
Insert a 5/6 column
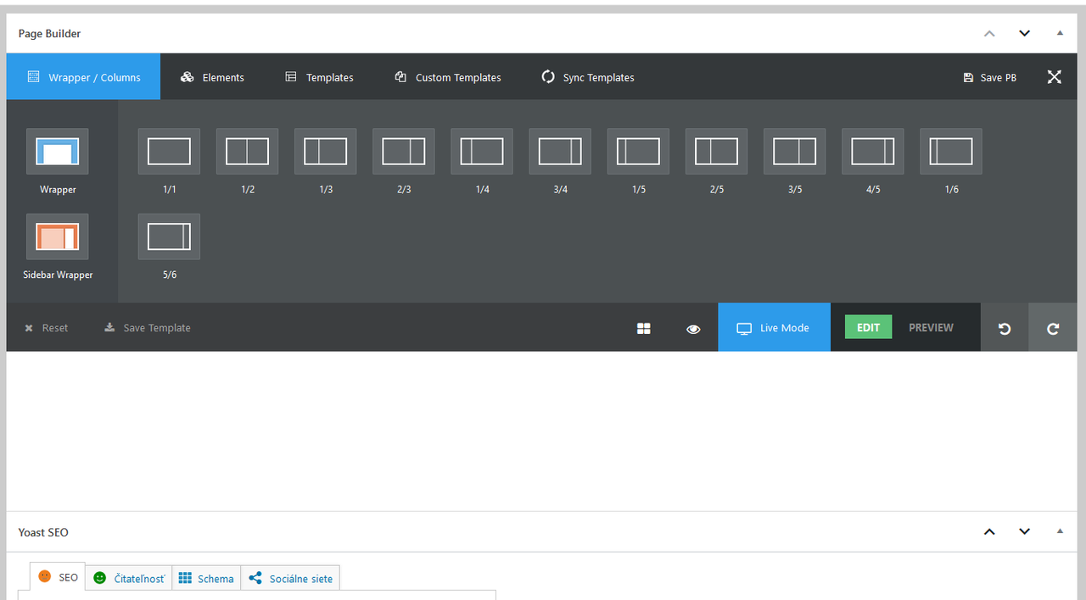(x=170, y=237)
